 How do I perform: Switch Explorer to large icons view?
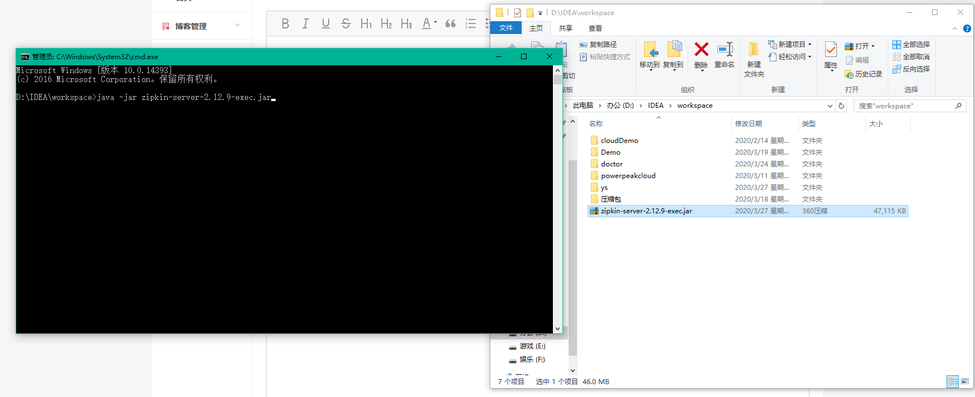click(965, 381)
